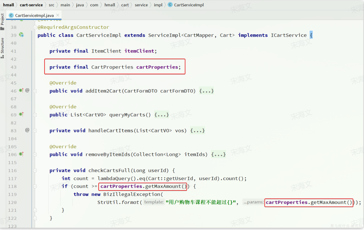Click the checkCartsFull method name

(x=109, y=171)
